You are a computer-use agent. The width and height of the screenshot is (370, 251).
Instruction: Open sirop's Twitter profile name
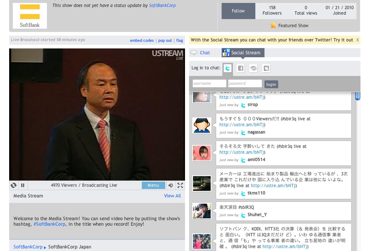pos(252,105)
